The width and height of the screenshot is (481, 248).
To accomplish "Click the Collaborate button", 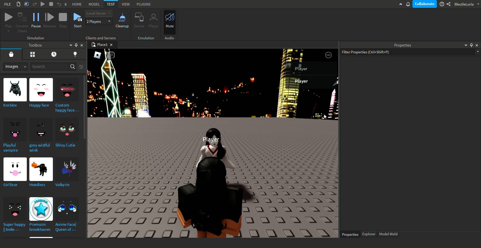I will coord(425,4).
